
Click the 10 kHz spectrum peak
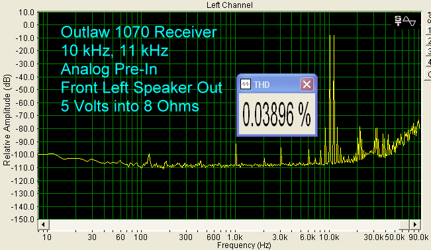330,99
